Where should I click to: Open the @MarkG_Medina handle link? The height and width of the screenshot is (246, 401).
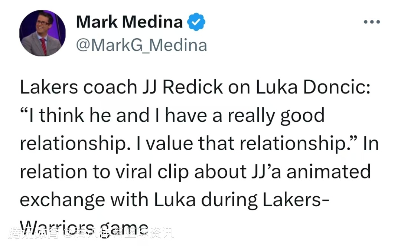pyautogui.click(x=141, y=45)
